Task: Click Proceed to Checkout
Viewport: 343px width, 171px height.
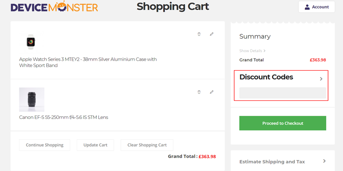Action: click(283, 123)
